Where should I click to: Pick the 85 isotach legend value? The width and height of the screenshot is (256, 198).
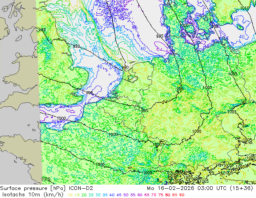click(x=175, y=195)
